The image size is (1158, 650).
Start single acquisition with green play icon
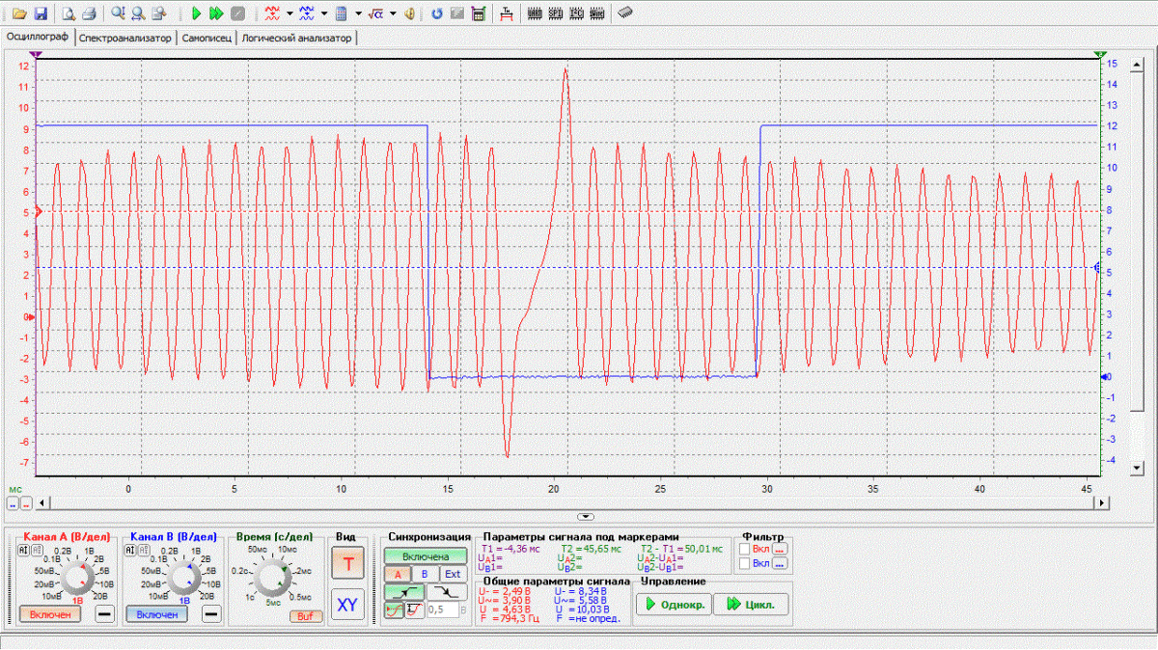point(196,14)
